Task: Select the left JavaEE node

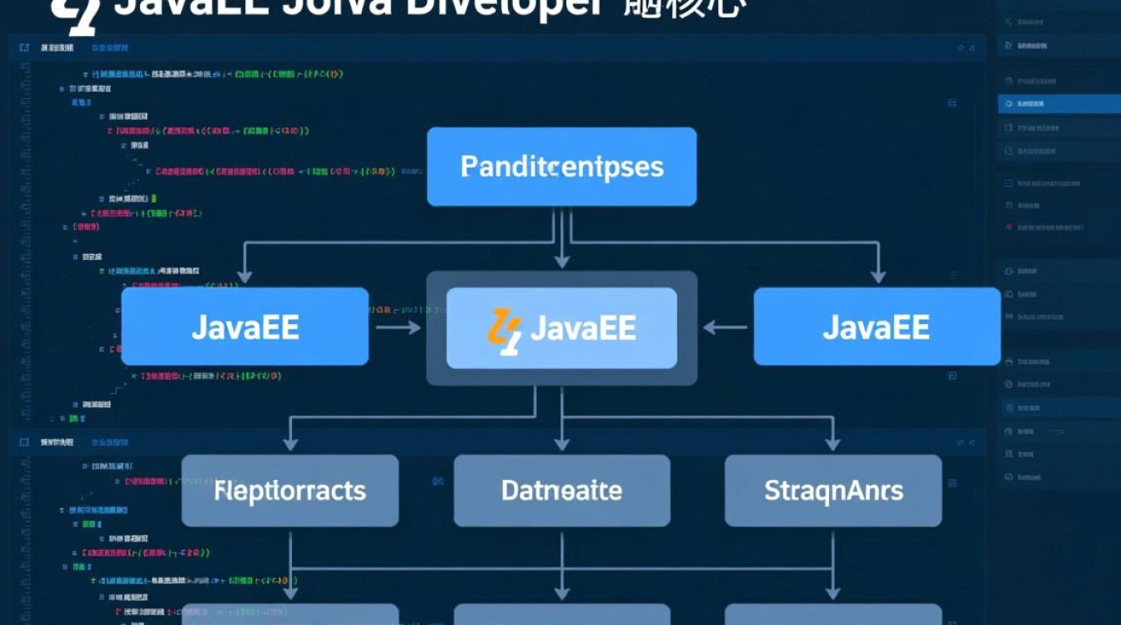Action: coord(244,327)
